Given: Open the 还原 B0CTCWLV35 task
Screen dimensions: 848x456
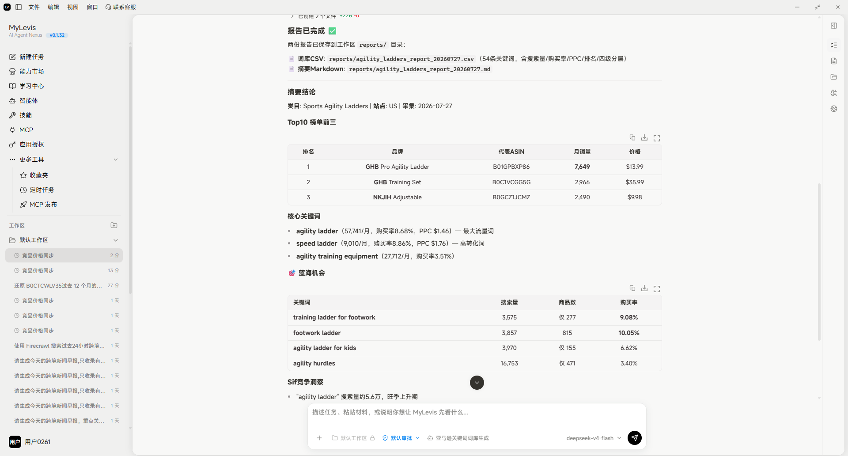Looking at the screenshot, I should pos(64,285).
